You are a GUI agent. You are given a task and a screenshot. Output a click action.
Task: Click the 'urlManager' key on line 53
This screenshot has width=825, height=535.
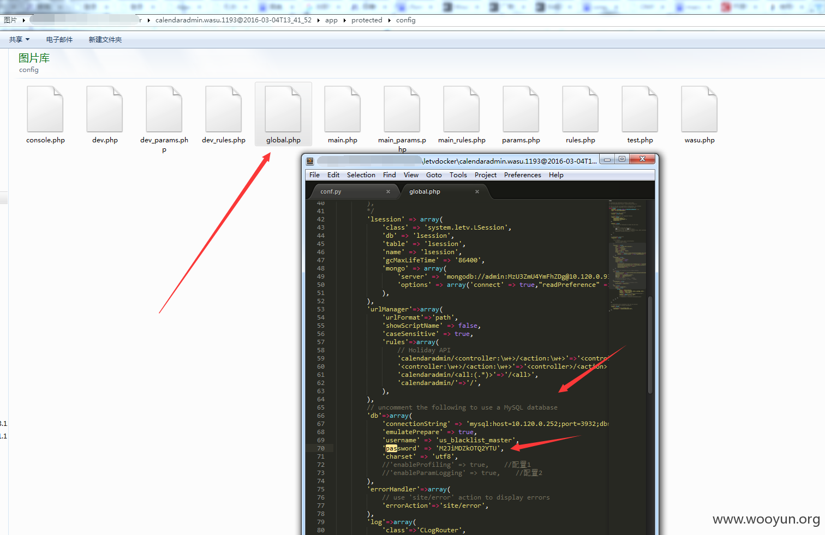click(390, 309)
